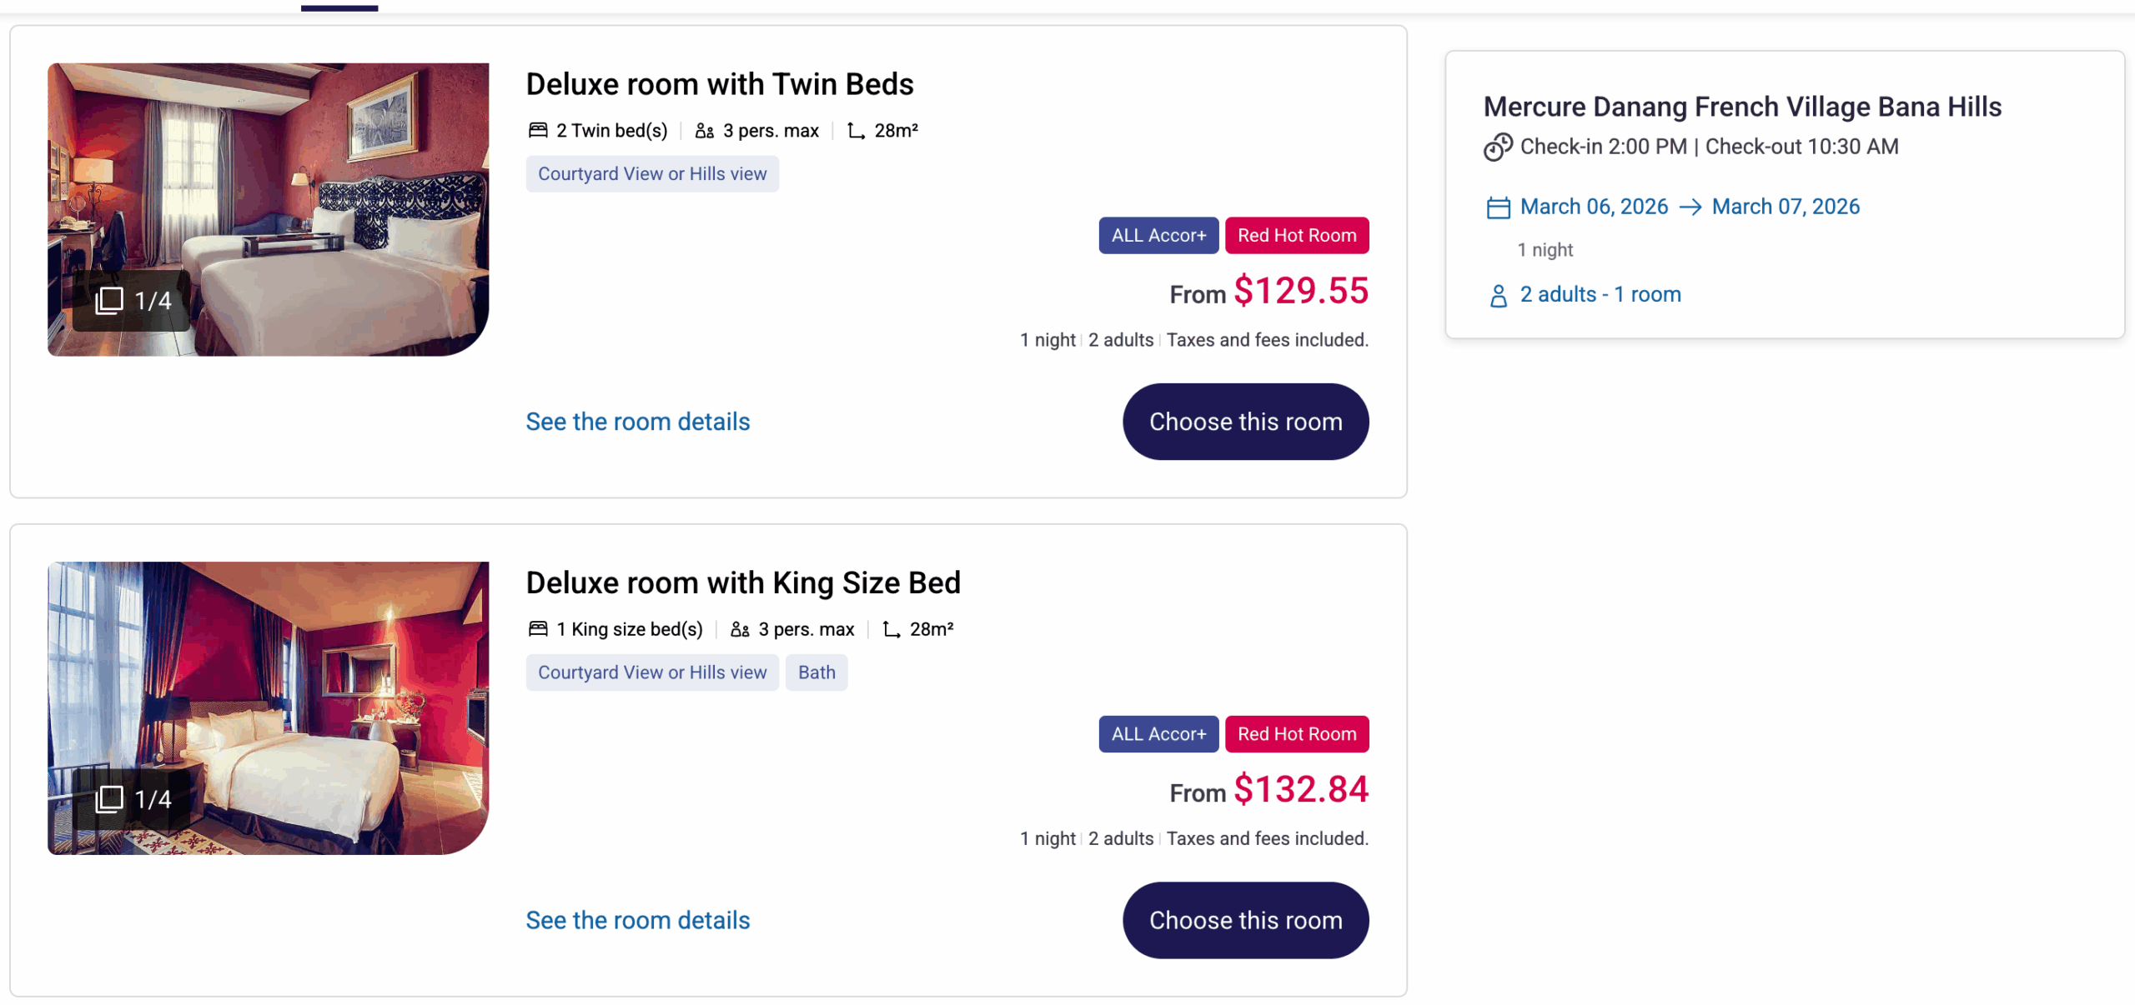2135x1005 pixels.
Task: Toggle the Red Hot Room badge on King room
Action: pyautogui.click(x=1297, y=733)
